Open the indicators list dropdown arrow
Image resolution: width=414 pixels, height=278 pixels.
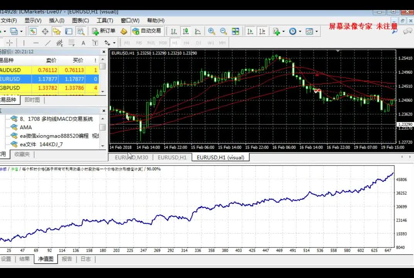[x=283, y=31]
